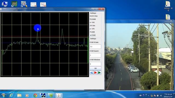Image resolution: width=175 pixels, height=98 pixels.
Task: Click the '217.5m' range value
Action: (x=92, y=26)
